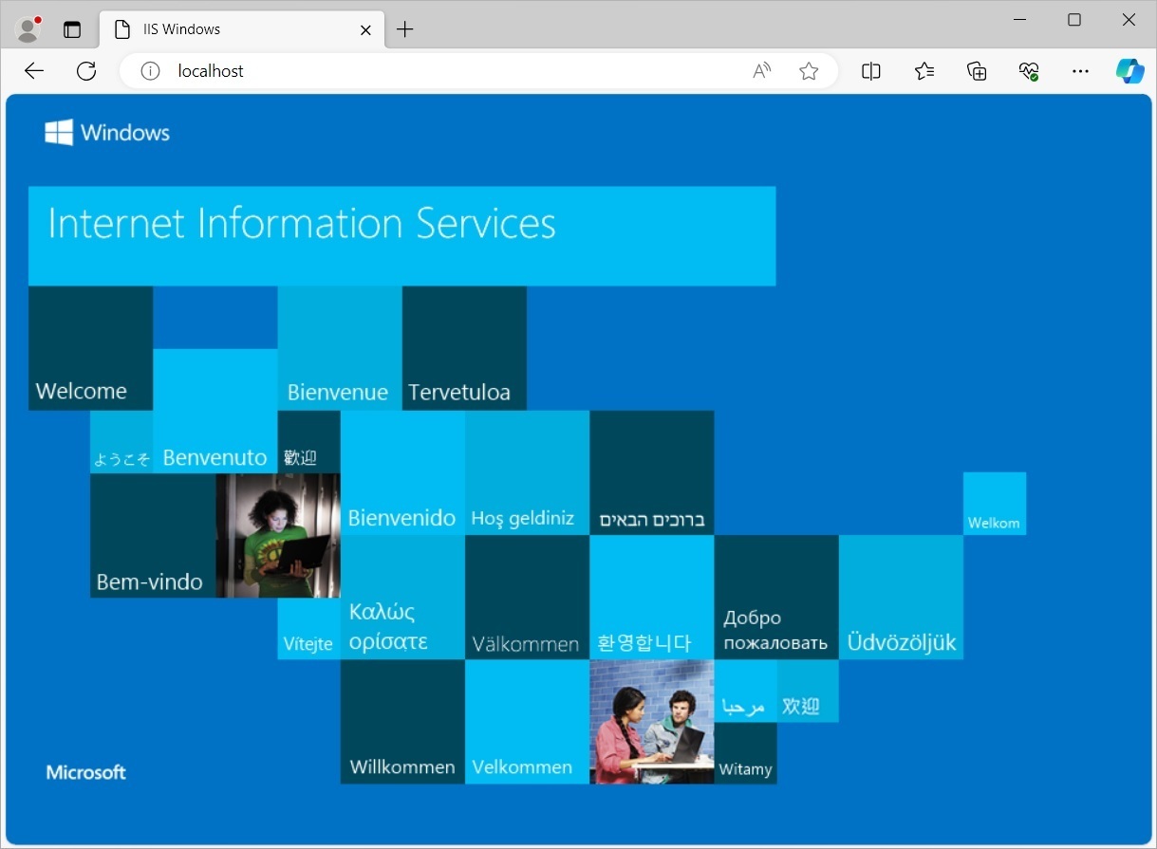Close the IIS Windows tab
This screenshot has height=849, width=1157.
(365, 29)
